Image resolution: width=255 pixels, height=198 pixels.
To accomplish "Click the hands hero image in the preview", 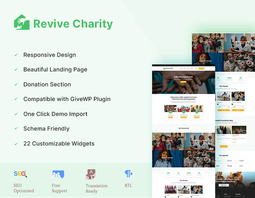I will [183, 82].
